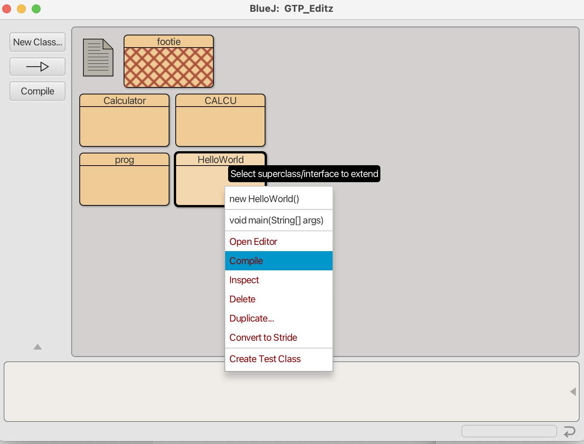Click the HelloWorld class title
This screenshot has width=584, height=444.
(220, 160)
